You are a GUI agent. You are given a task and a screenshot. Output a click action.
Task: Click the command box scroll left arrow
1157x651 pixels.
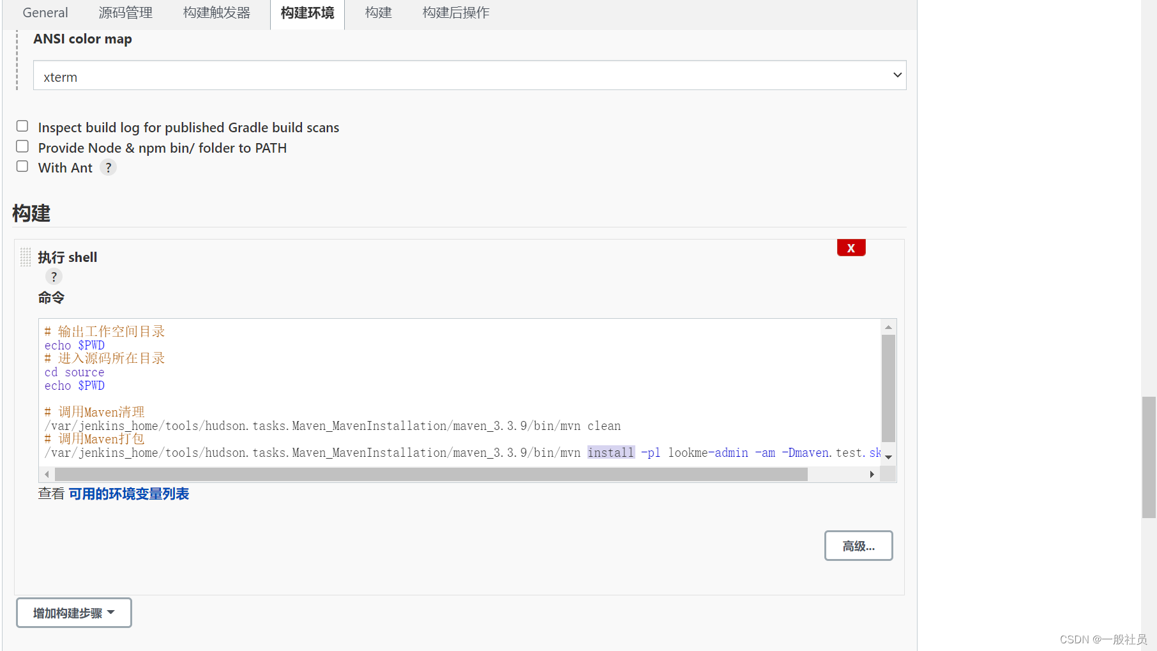tap(47, 474)
